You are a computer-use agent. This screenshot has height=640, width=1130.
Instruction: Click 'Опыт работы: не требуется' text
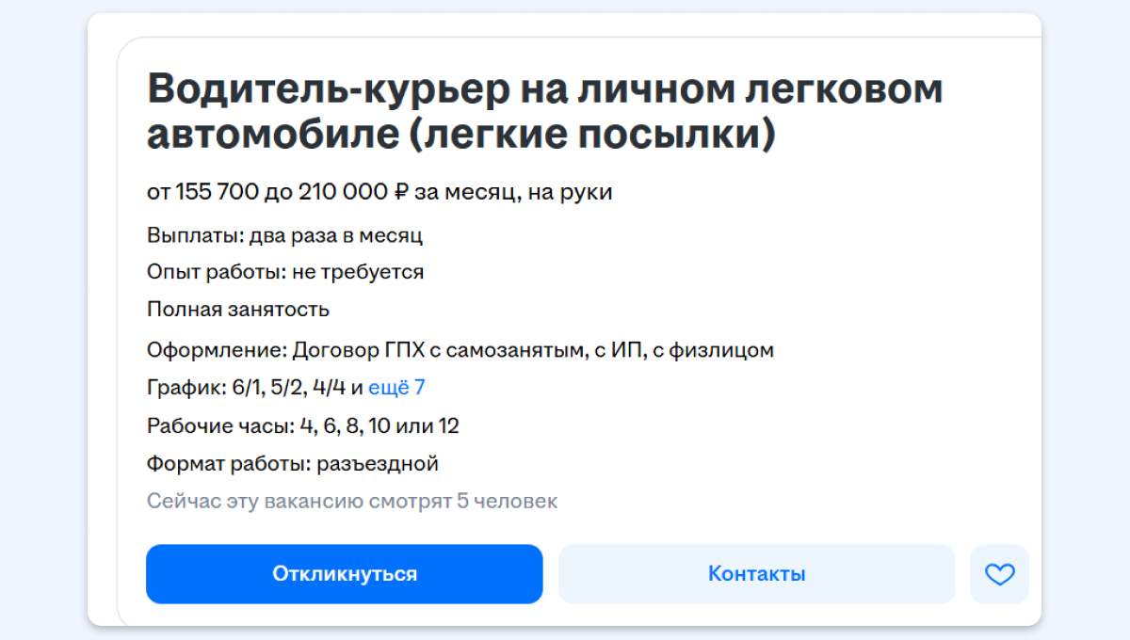coord(284,272)
